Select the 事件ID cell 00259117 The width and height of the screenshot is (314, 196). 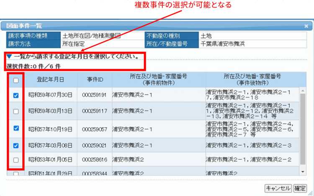click(95, 111)
